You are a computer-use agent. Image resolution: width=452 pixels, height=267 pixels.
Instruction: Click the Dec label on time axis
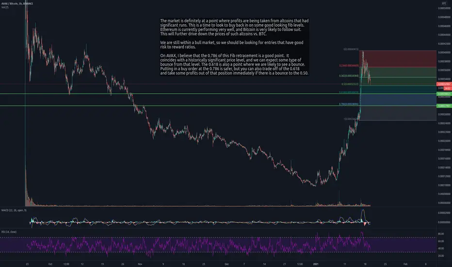pos(226,264)
